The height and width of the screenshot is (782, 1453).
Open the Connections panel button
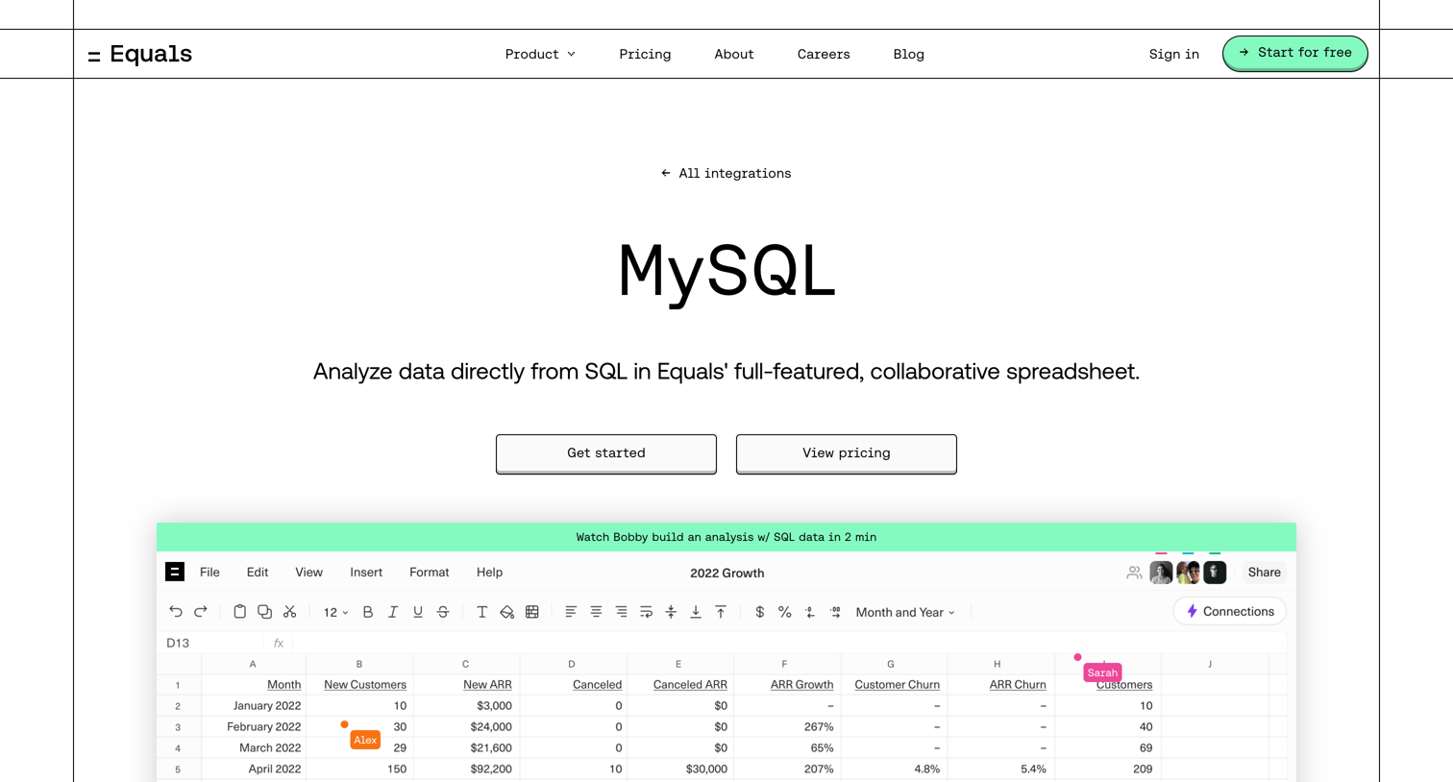tap(1230, 612)
